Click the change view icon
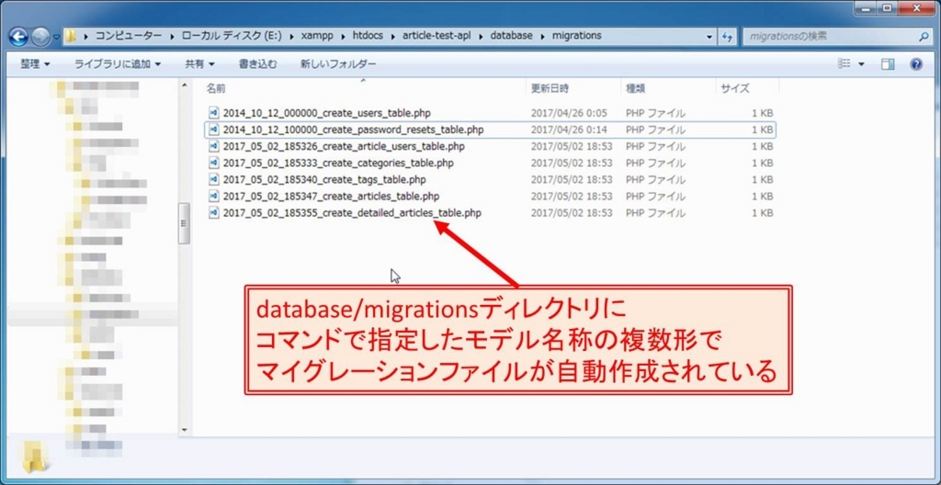This screenshot has width=941, height=485. click(x=845, y=63)
